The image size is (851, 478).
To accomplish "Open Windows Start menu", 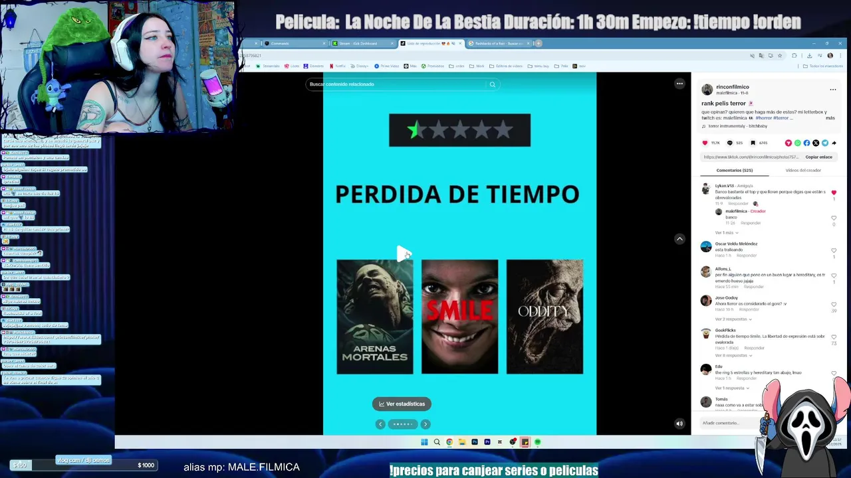I will click(x=424, y=442).
